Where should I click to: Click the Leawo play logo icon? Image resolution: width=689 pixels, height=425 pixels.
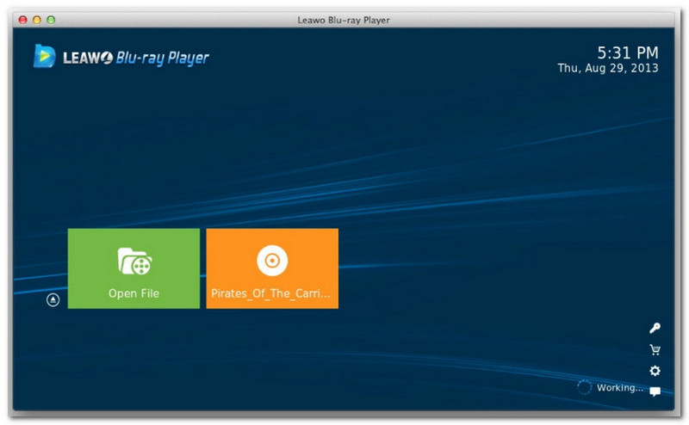pos(44,56)
